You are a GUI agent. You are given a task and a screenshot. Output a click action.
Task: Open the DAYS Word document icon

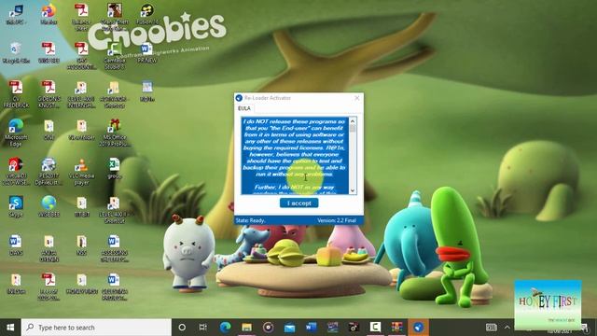pyautogui.click(x=16, y=245)
